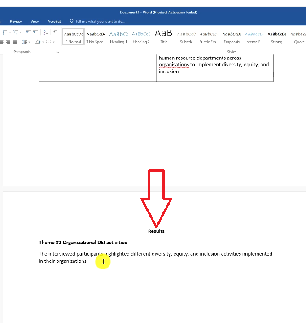Click the word inclusion in the table cell

coord(169,71)
